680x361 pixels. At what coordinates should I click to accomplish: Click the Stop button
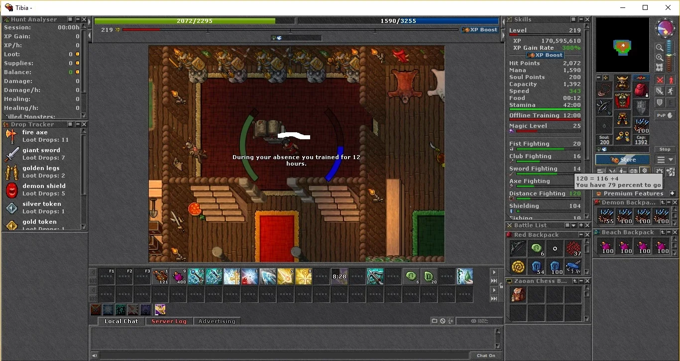tap(665, 149)
